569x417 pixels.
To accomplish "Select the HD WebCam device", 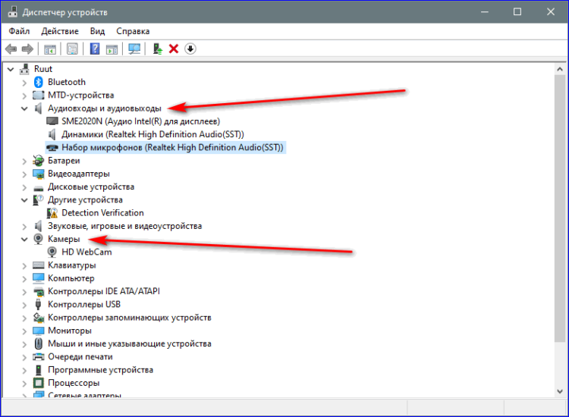I will (x=86, y=252).
